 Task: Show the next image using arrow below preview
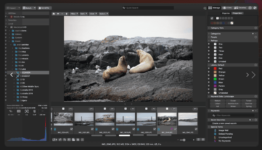132,104
